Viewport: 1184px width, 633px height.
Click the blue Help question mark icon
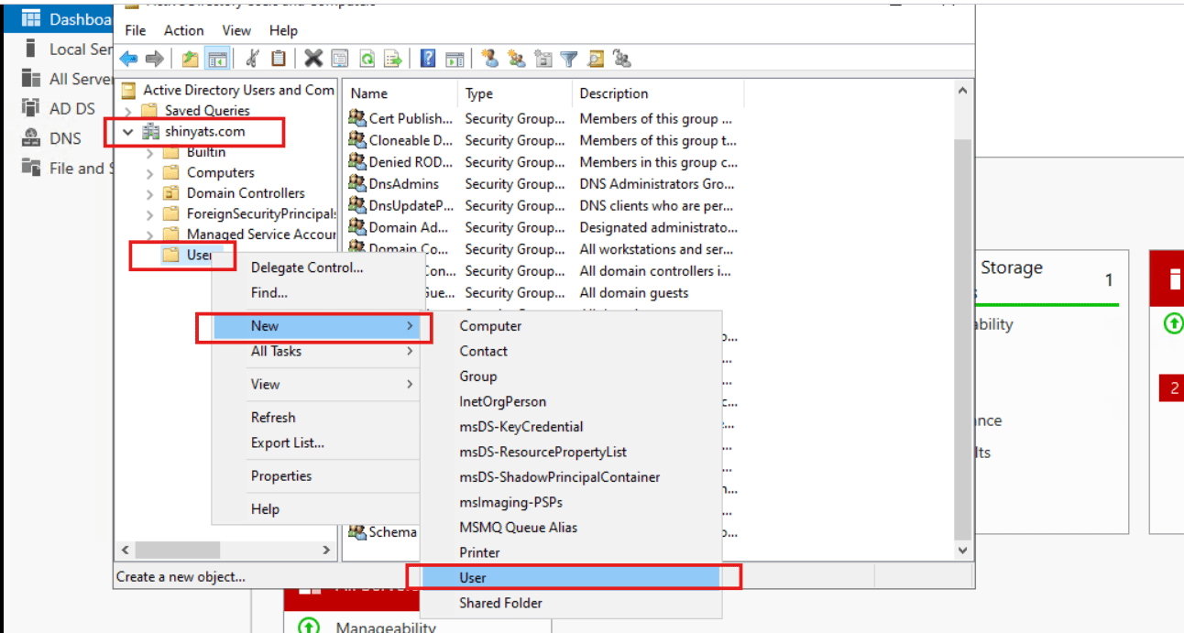(x=428, y=59)
